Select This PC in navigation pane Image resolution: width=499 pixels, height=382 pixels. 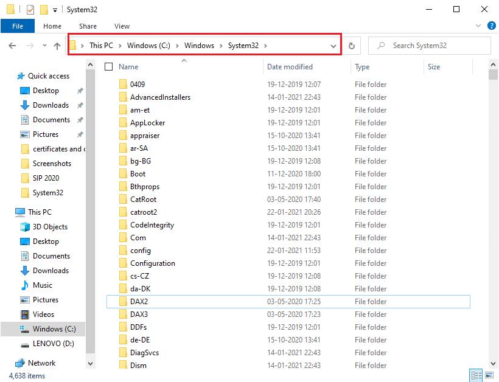[x=40, y=212]
